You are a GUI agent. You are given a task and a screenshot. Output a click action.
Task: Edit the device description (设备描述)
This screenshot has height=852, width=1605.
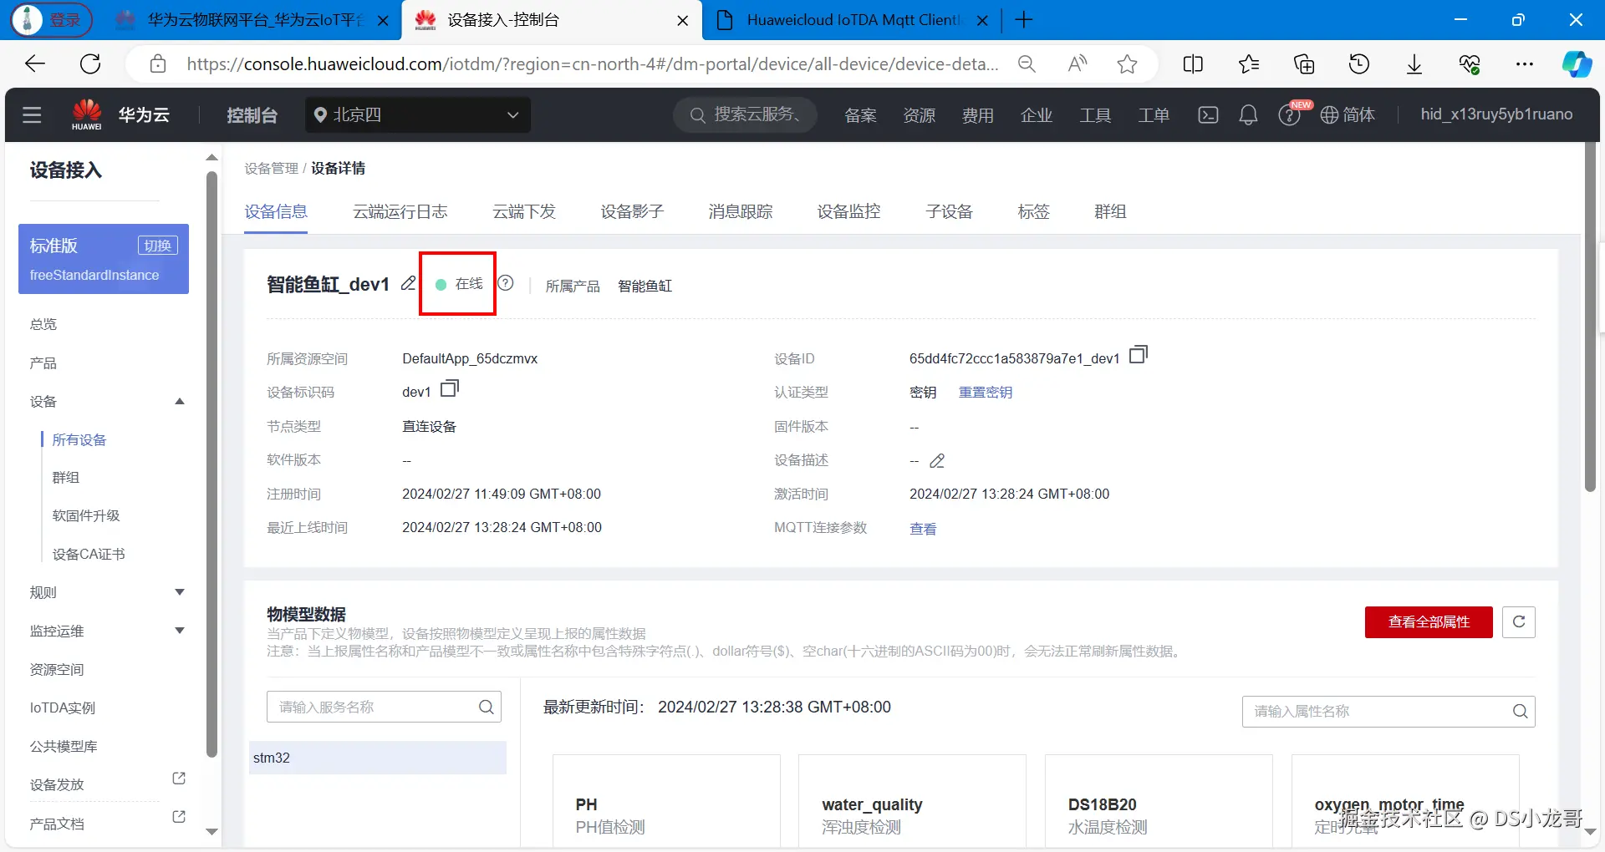937,461
